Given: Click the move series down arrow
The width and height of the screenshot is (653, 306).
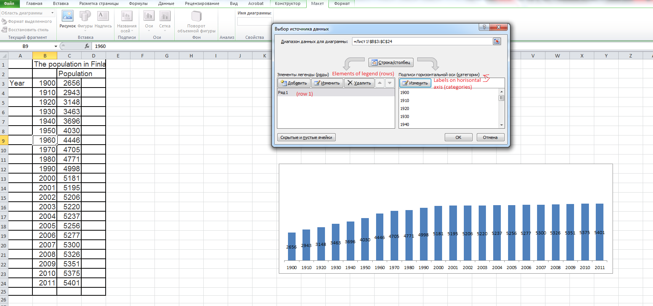Looking at the screenshot, I should [x=390, y=83].
